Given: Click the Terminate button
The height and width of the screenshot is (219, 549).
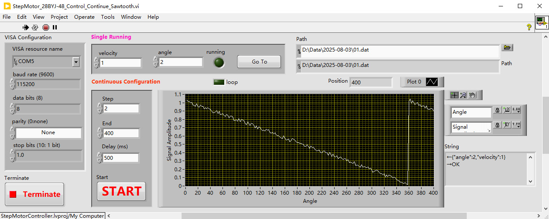Looking at the screenshot, I should (35, 194).
